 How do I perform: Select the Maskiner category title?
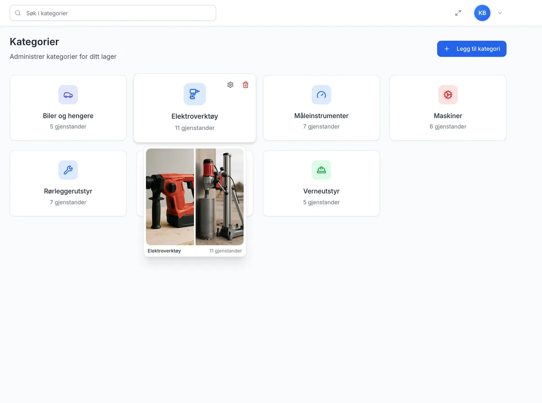448,116
